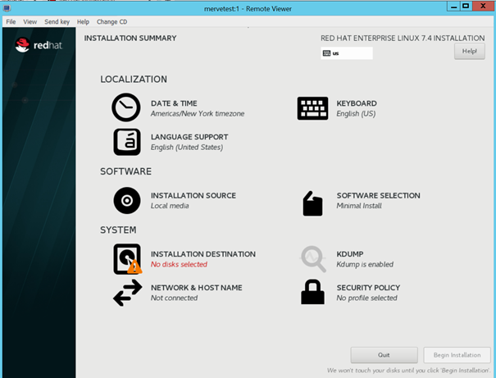Click the Help! button
The image size is (496, 378).
pos(470,51)
